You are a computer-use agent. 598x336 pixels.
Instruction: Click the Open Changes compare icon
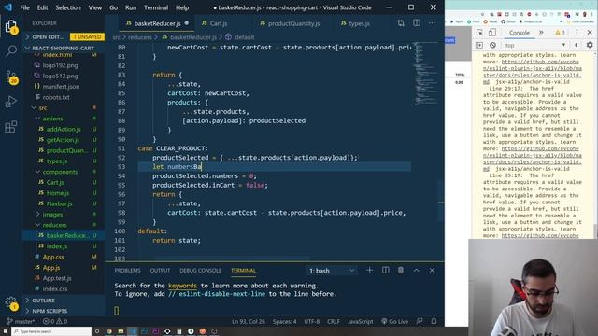point(401,23)
